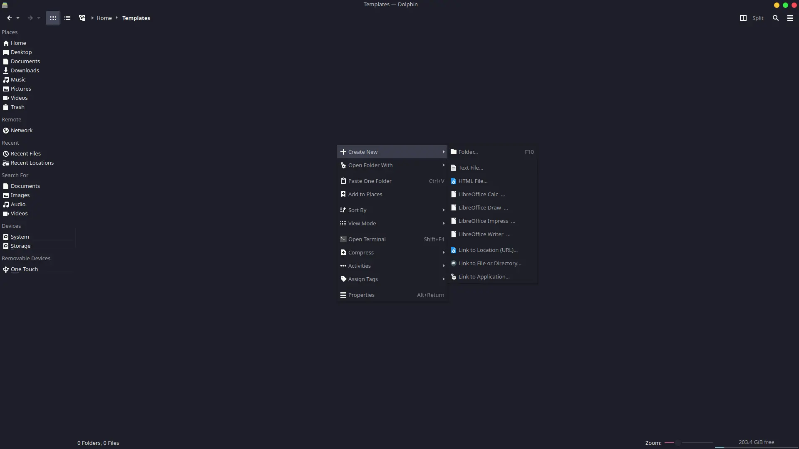Click on One Touch removable device
The image size is (799, 449).
coord(24,269)
